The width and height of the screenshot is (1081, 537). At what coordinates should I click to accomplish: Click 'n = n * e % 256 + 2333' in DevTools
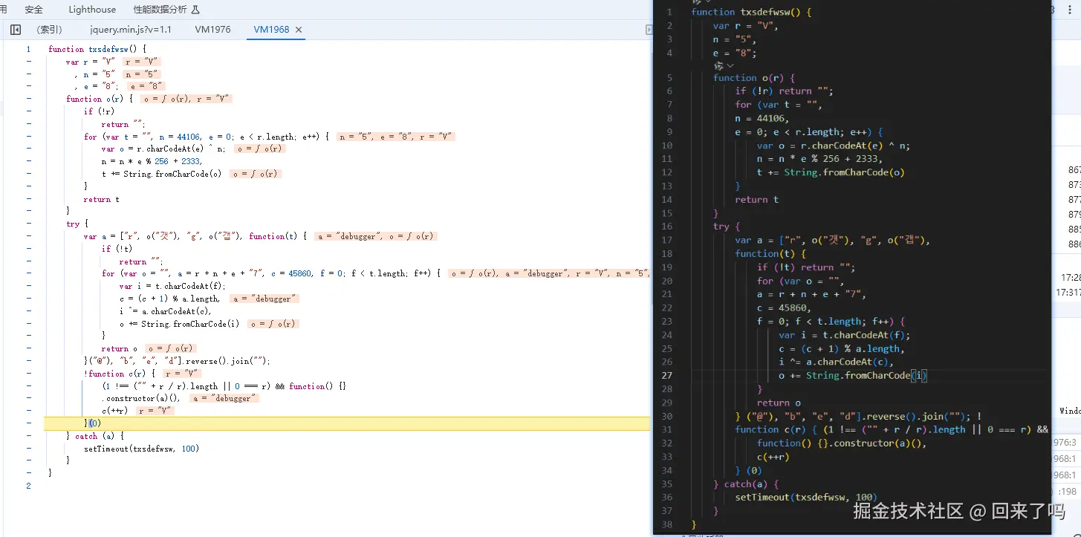pos(152,161)
